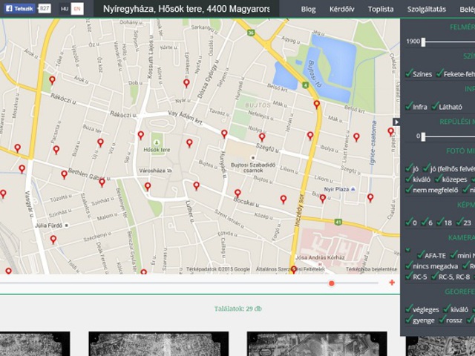Click the map pin near Egyház u.
Viewport: 475px width, 356px height.
coord(186,83)
